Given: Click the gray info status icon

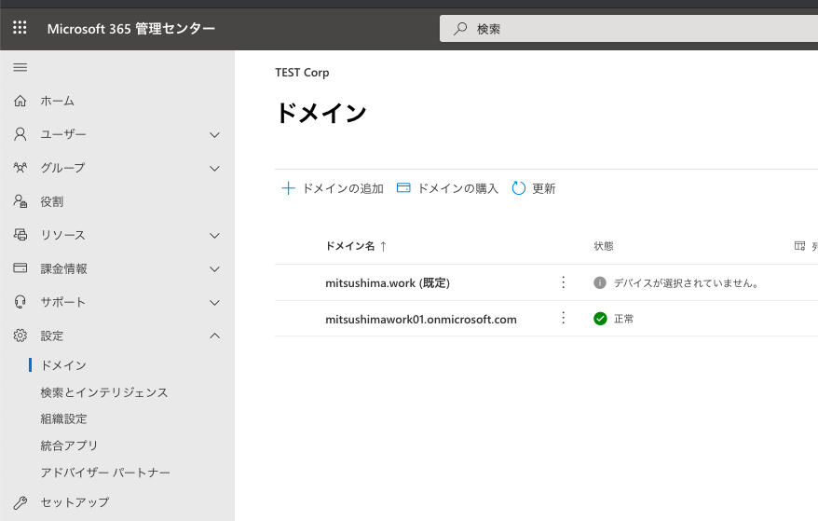Looking at the screenshot, I should point(600,283).
